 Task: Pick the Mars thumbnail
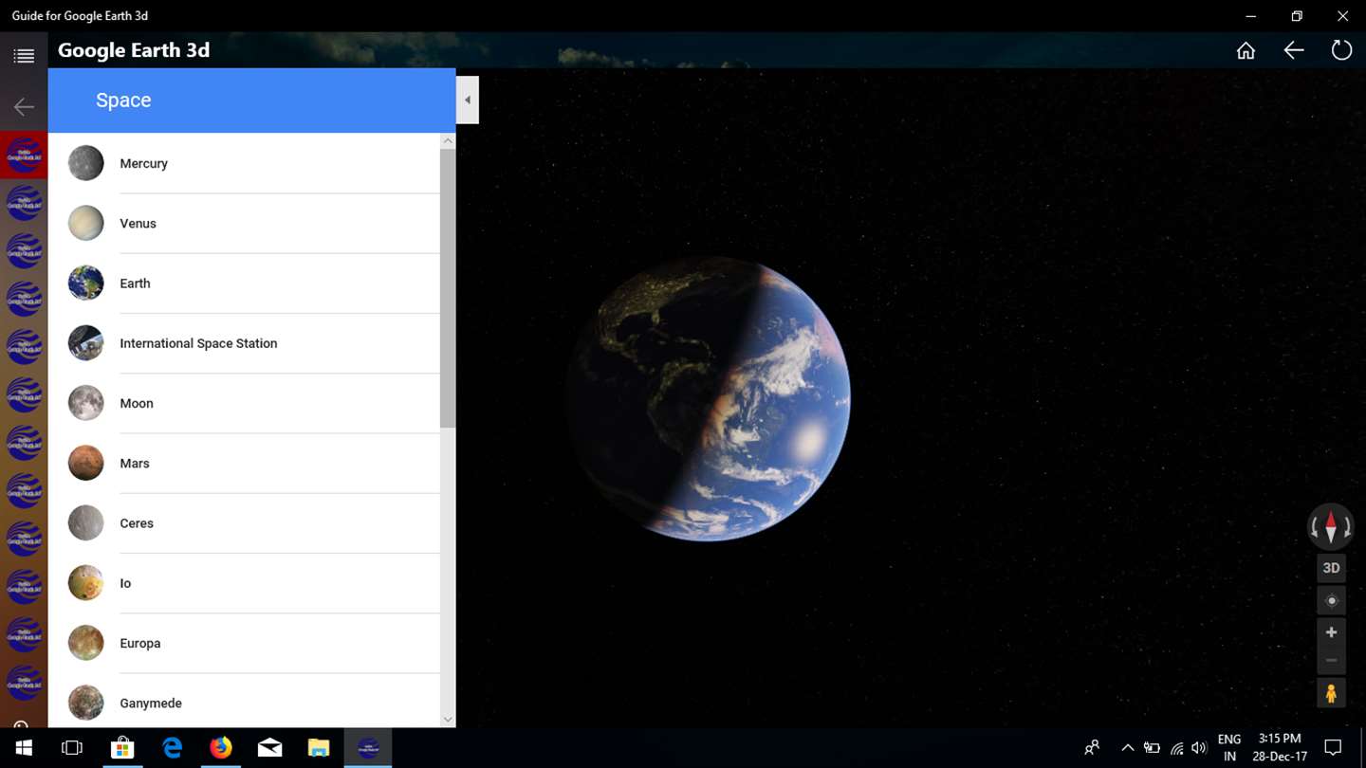tap(85, 463)
